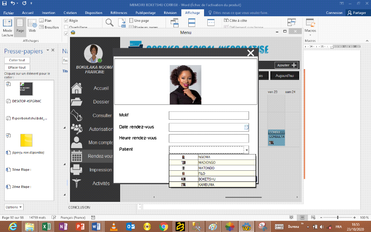
Task: Open the Autorisation users icon
Action: (x=77, y=129)
